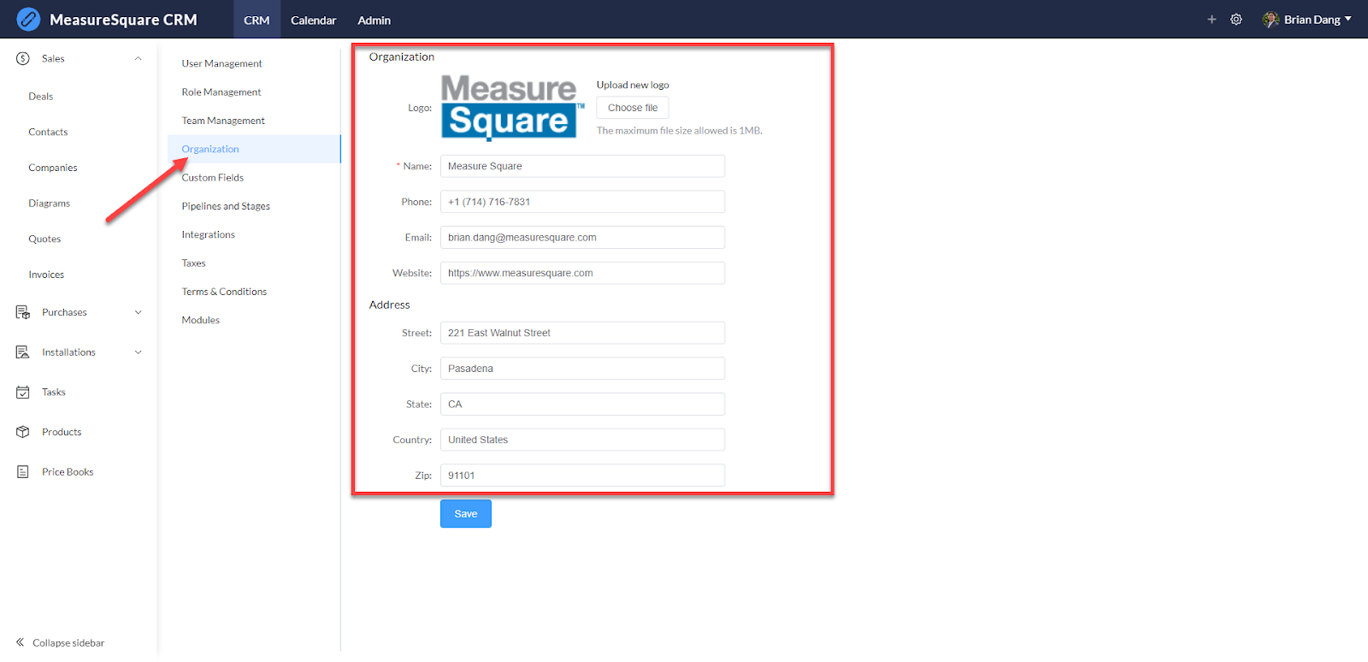Open Products in sidebar
The image size is (1368, 662).
[62, 432]
